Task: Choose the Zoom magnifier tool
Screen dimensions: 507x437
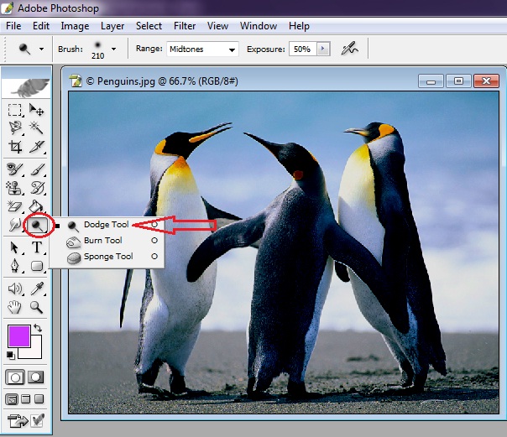Action: tap(37, 307)
